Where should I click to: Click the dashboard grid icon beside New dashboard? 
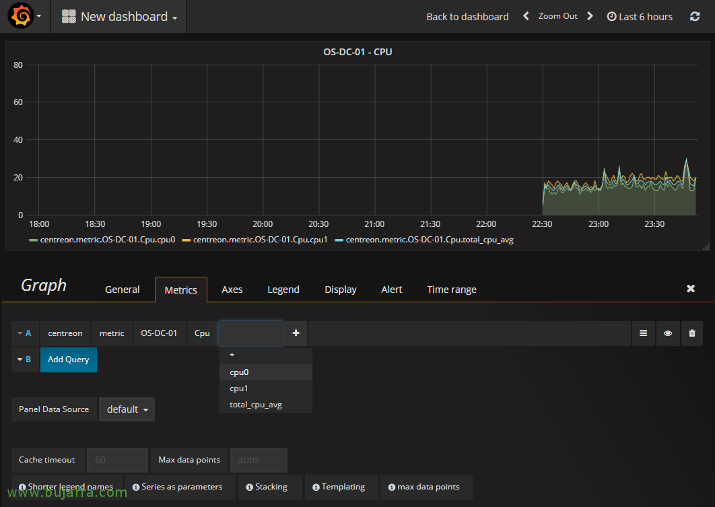69,16
